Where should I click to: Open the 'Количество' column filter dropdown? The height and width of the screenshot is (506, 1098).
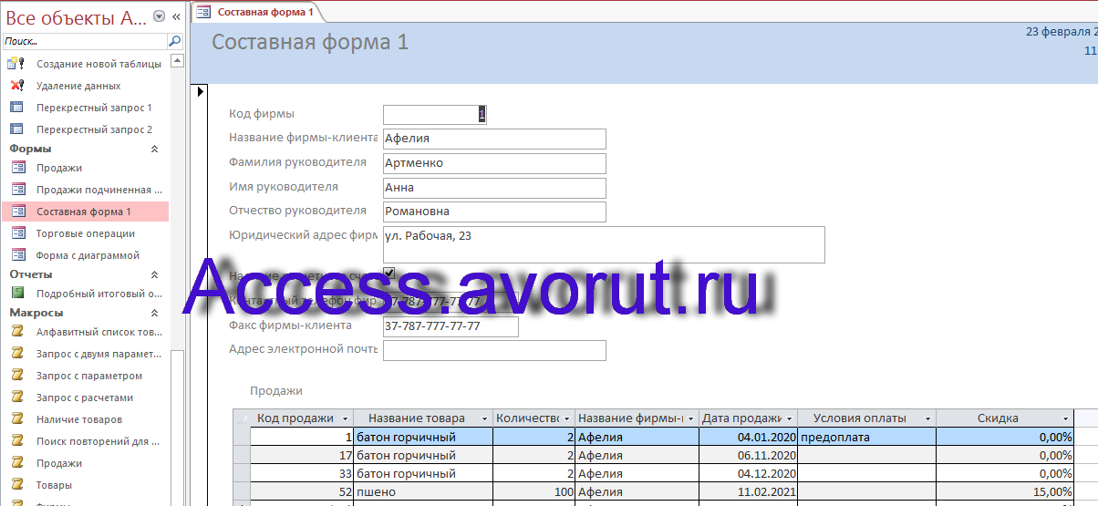coord(567,418)
